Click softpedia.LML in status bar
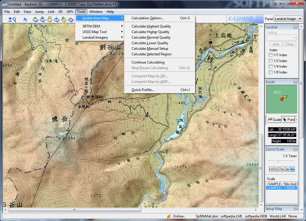The height and width of the screenshot is (221, 306). point(231,216)
